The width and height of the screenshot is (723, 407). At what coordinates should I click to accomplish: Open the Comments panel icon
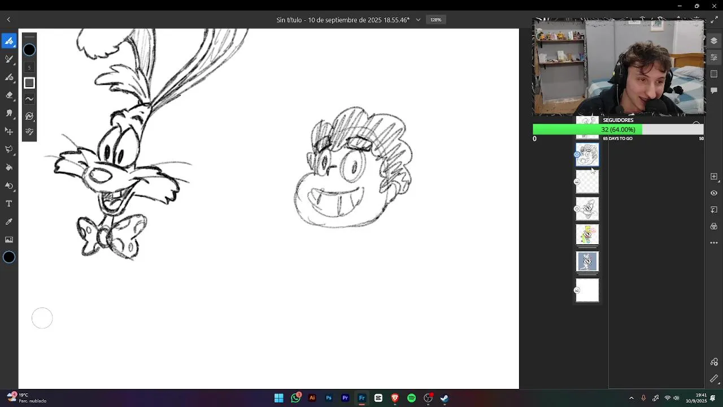tap(714, 90)
